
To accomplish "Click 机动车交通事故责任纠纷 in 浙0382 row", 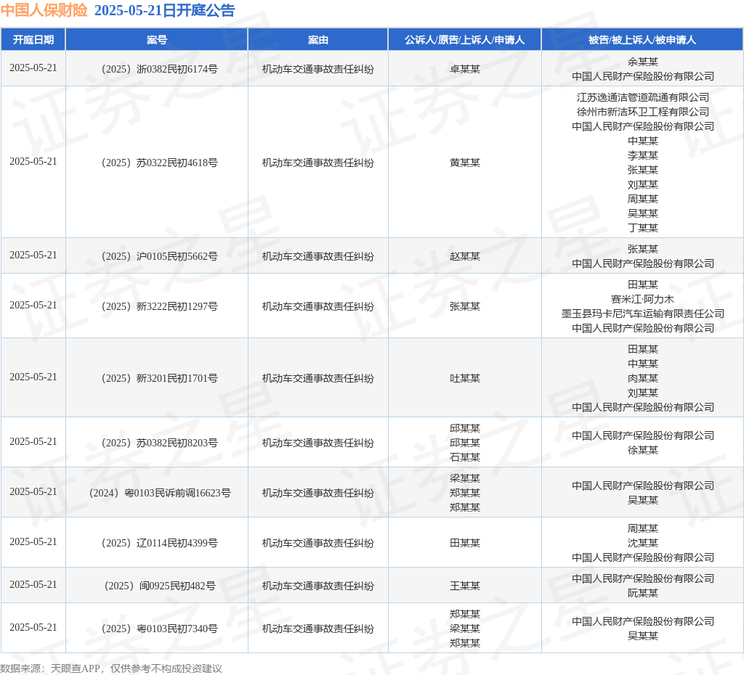I will pyautogui.click(x=318, y=69).
